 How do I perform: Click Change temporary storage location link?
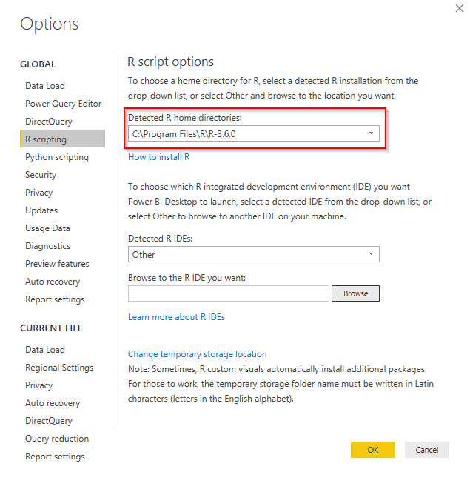click(x=197, y=354)
